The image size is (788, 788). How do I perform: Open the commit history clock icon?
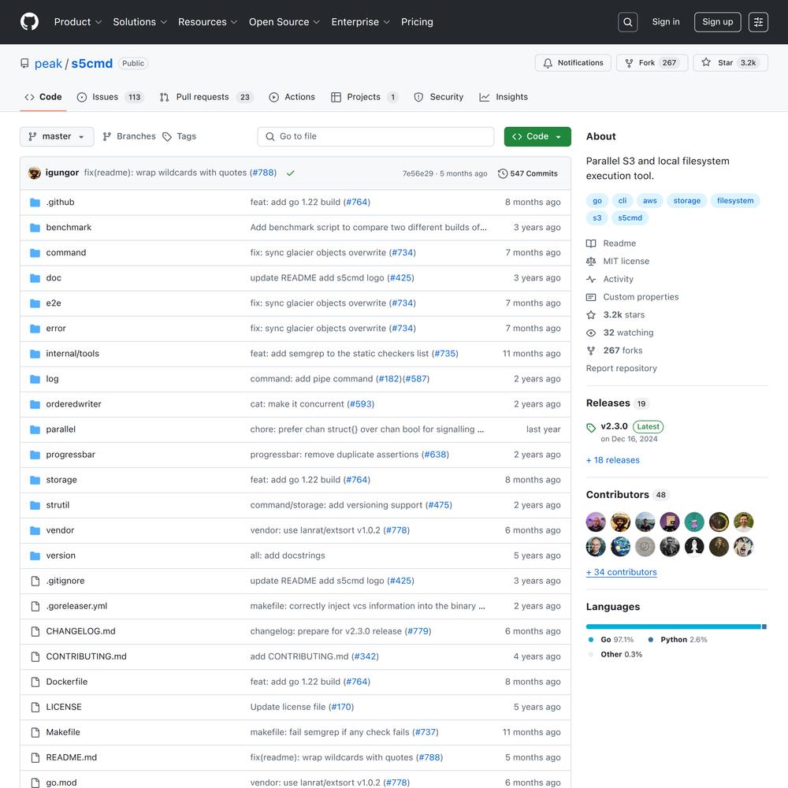coord(502,173)
